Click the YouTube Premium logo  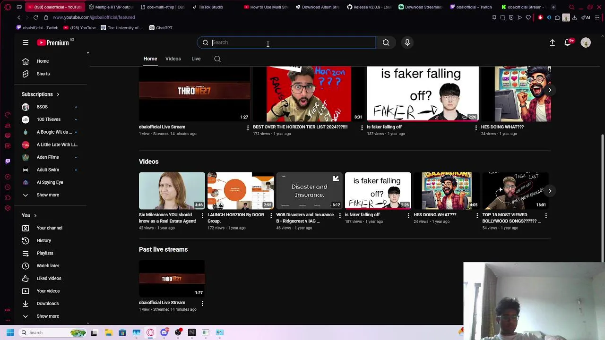(x=53, y=42)
